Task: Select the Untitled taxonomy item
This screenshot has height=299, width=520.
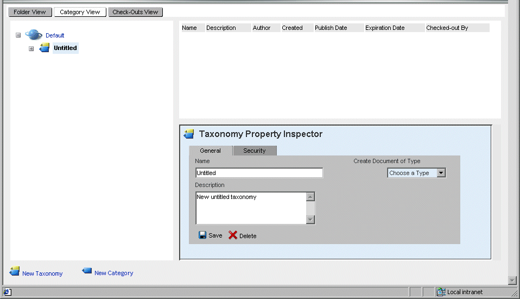Action: (x=65, y=48)
